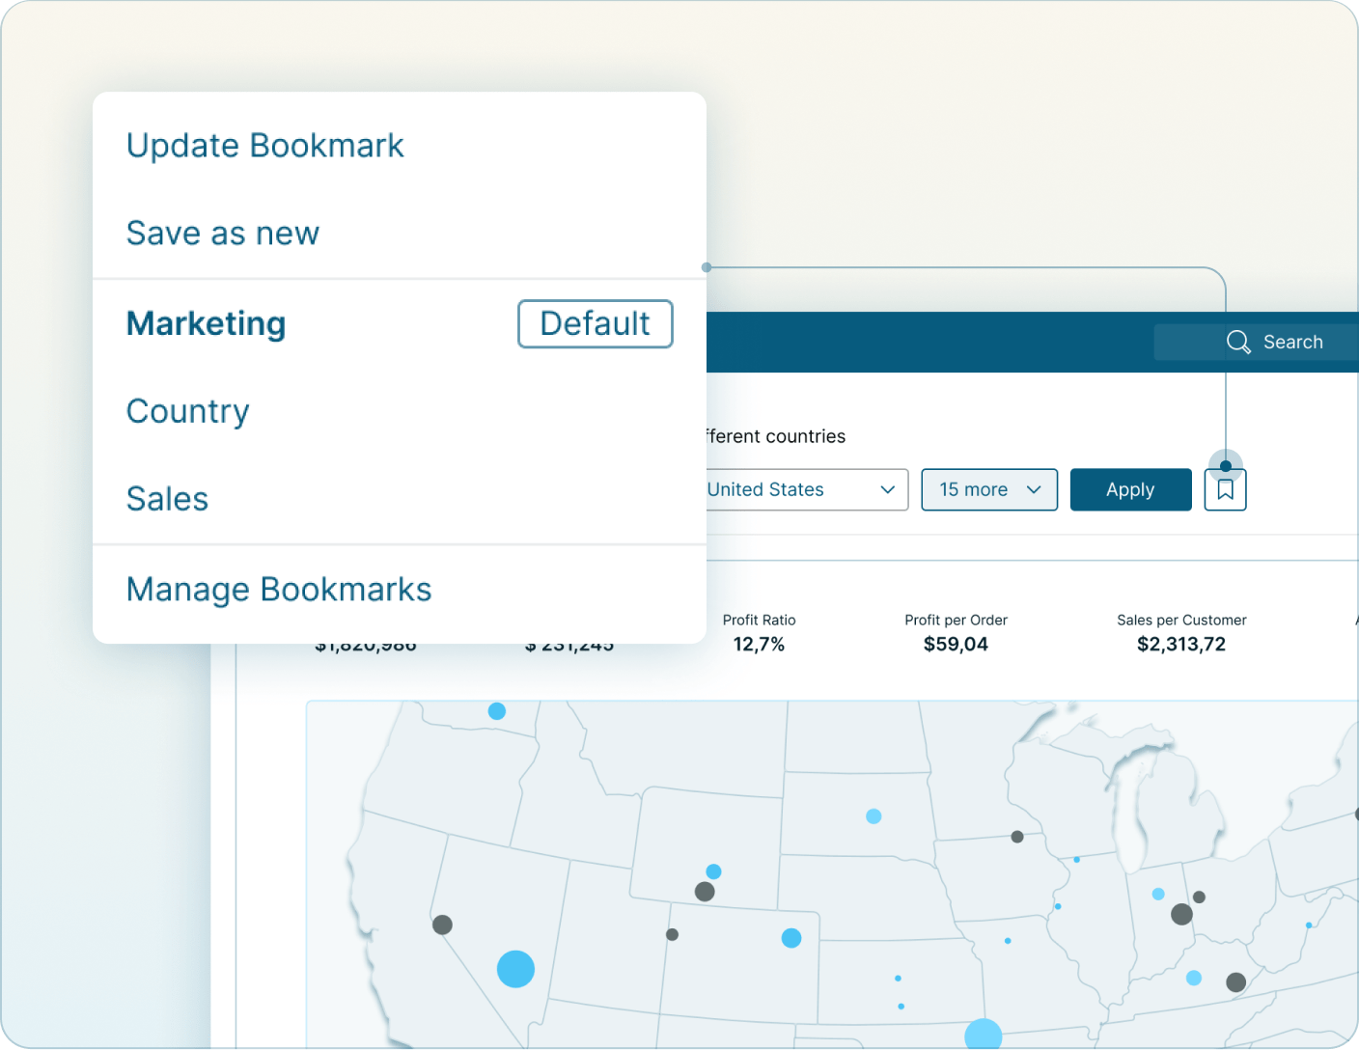The image size is (1359, 1050).
Task: Click the bookmark save icon beside Apply
Action: click(1225, 489)
